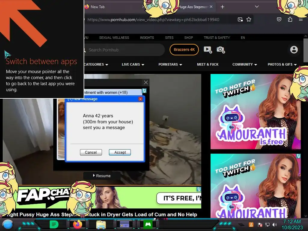Open the Firefox extensions menu

tap(290, 19)
